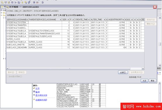Toggle the 自动落实更新 checkbox
The width and height of the screenshot is (162, 110).
point(7,77)
